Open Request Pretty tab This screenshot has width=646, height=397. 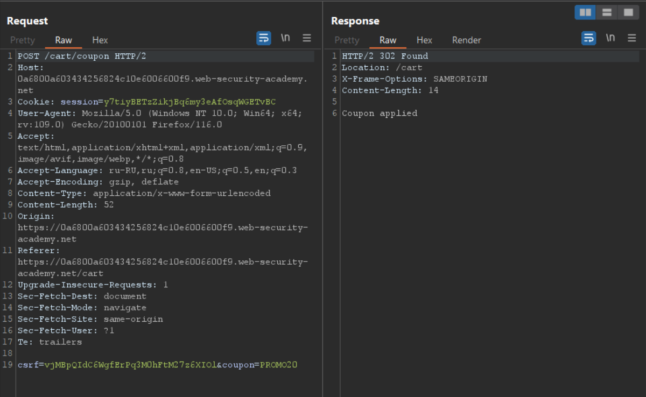[x=23, y=40]
